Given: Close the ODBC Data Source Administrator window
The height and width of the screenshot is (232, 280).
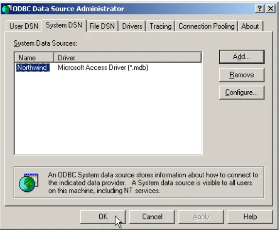Looking at the screenshot, I should pos(271,8).
